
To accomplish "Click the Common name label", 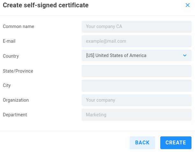I will coord(18,27).
